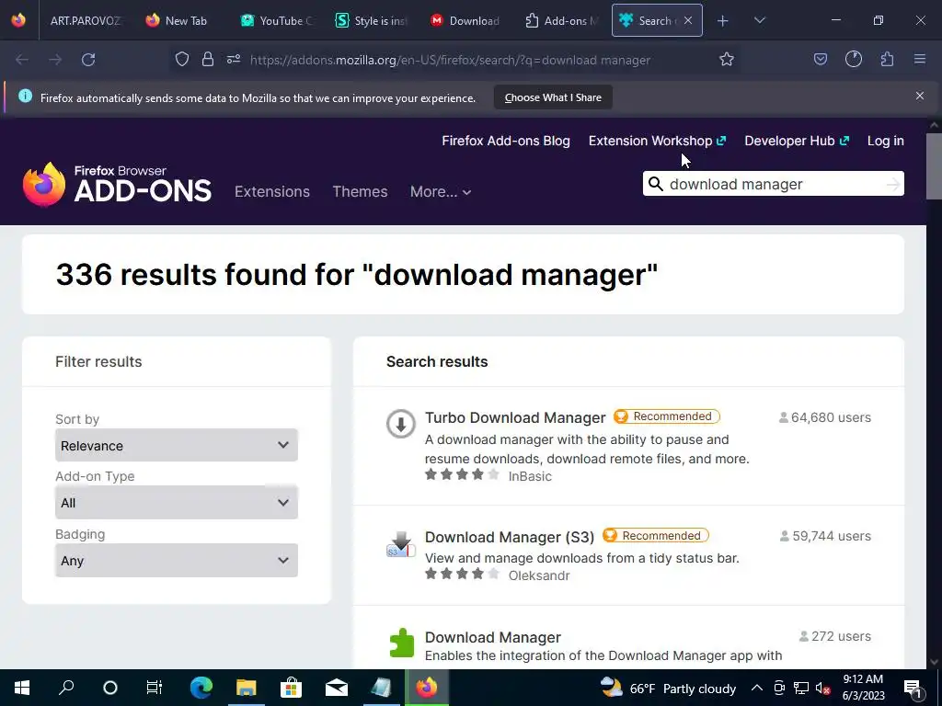Go to the Themes section
This screenshot has width=942, height=706.
click(360, 191)
